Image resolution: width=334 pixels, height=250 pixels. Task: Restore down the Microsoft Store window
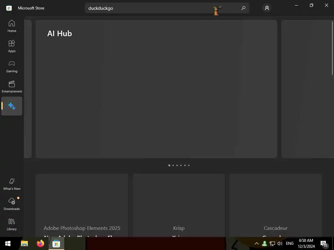(311, 5)
